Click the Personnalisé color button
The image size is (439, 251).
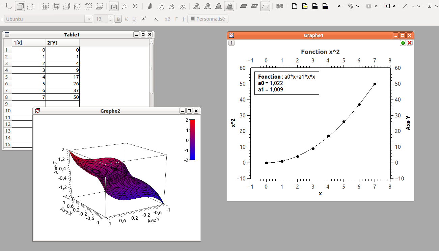(208, 19)
